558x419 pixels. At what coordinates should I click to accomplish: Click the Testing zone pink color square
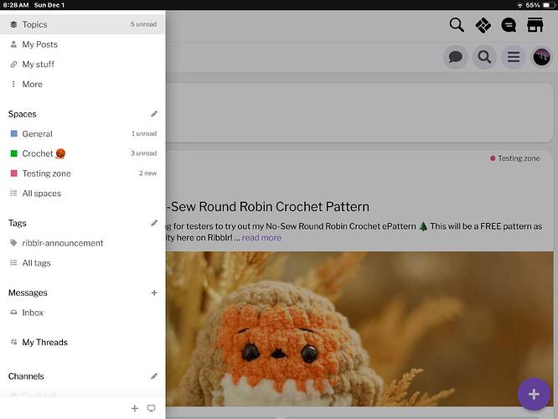[14, 173]
